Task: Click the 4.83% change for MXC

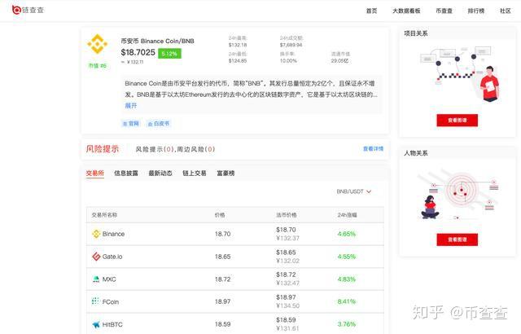Action: (x=347, y=279)
